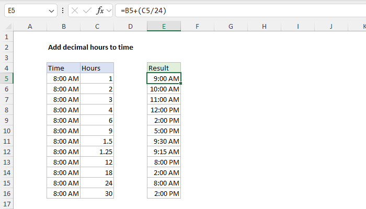
Task: Click the 'Hours' header cell
Action: pyautogui.click(x=97, y=68)
